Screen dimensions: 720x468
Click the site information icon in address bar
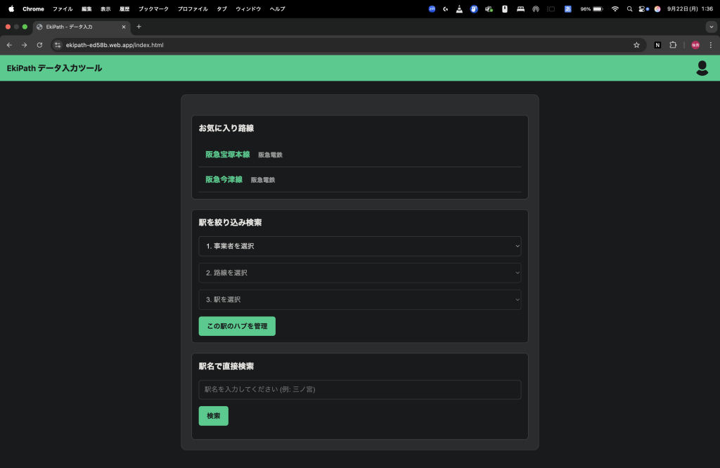[x=58, y=45]
